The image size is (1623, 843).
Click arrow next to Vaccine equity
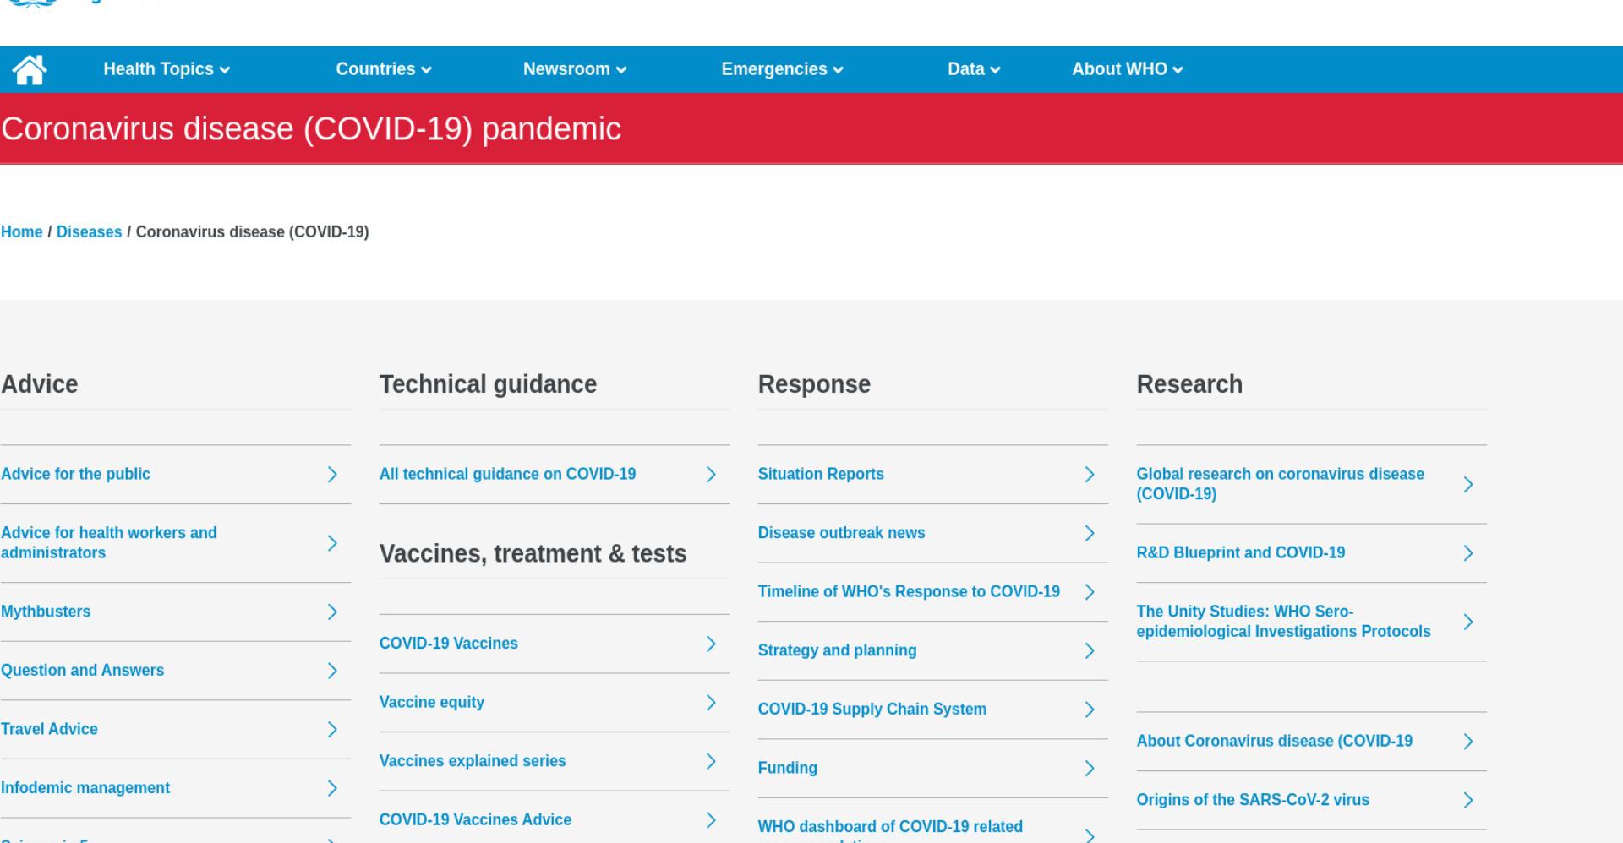pyautogui.click(x=711, y=703)
